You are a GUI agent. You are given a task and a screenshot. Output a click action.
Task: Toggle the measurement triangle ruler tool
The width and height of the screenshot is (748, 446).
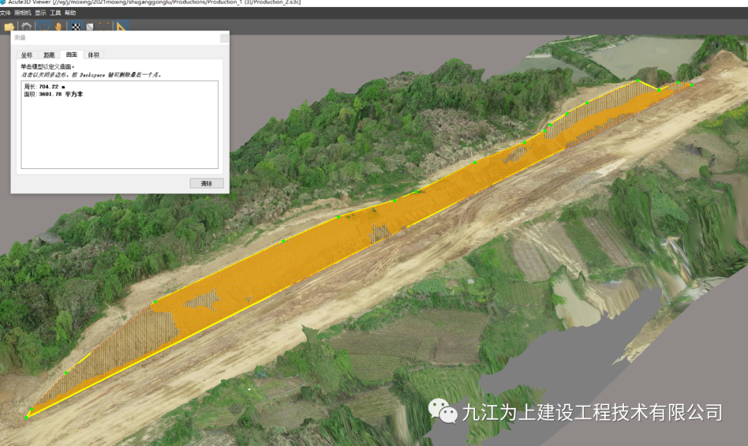122,27
